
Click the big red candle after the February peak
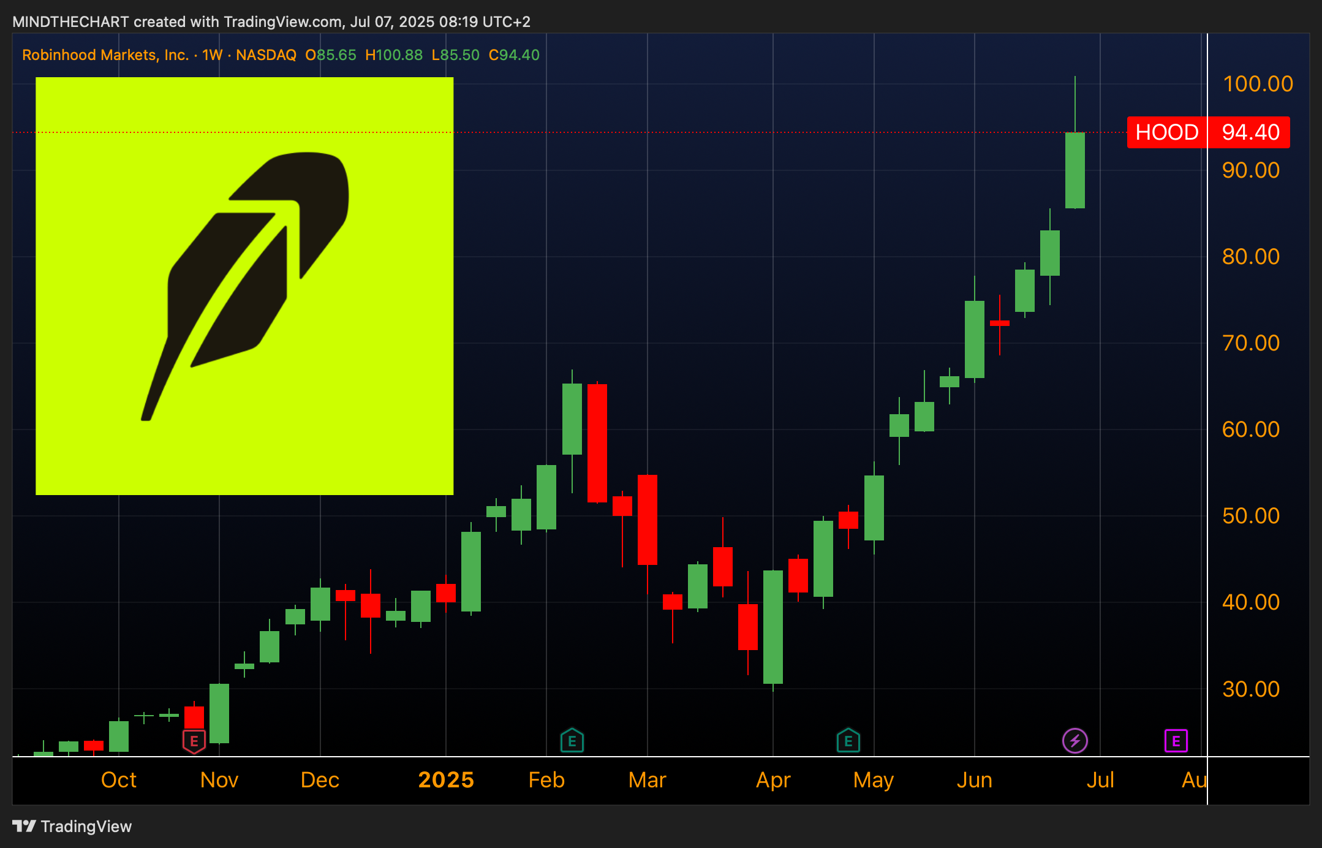tap(597, 443)
